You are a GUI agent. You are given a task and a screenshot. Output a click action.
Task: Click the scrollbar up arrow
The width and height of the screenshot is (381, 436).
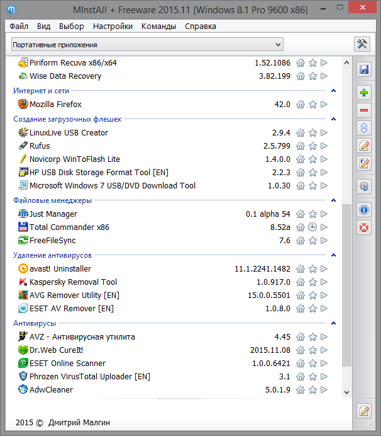pyautogui.click(x=346, y=62)
